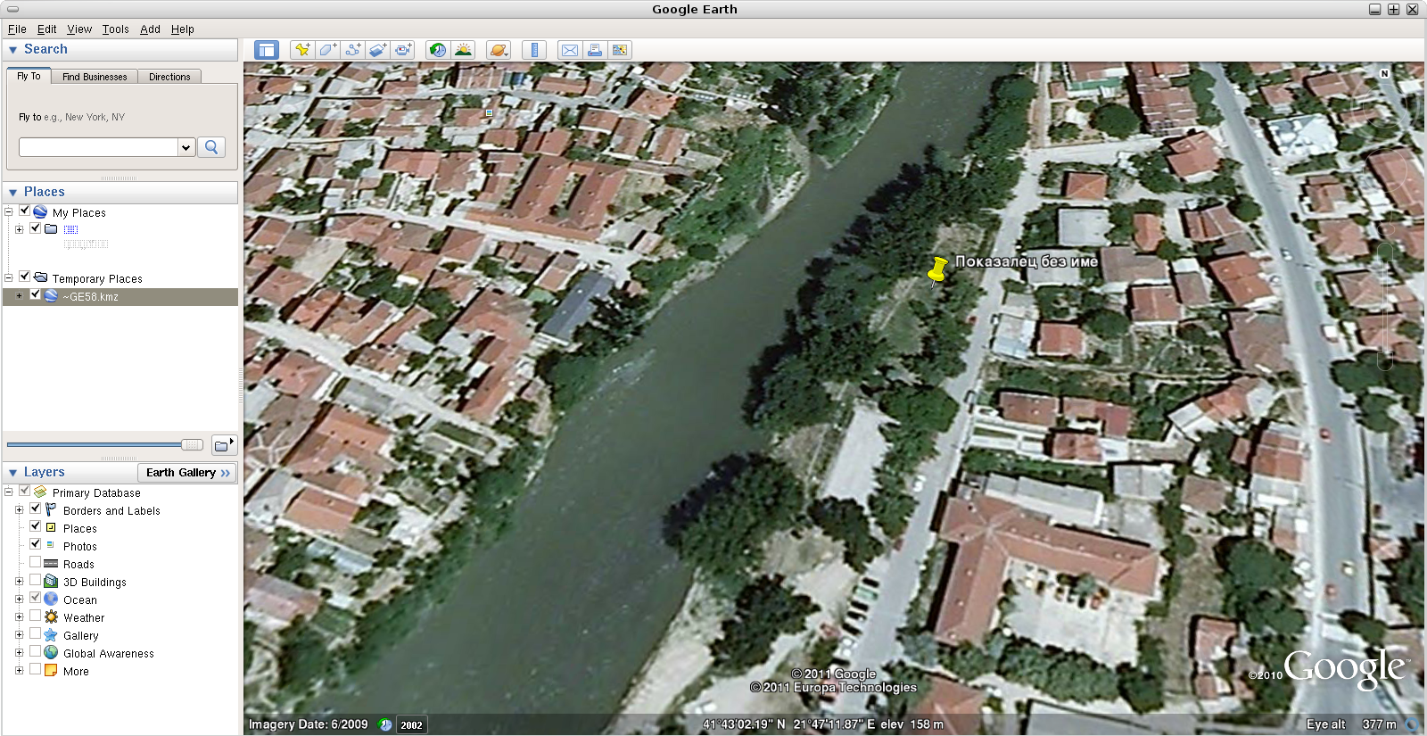Record a tour with camera icon
The image size is (1427, 736).
[x=404, y=50]
